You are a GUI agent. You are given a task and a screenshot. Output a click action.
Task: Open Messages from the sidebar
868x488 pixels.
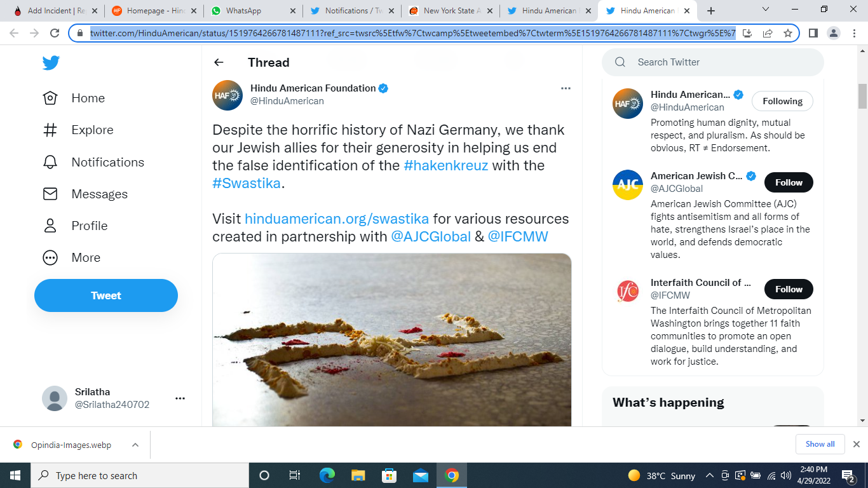[99, 194]
